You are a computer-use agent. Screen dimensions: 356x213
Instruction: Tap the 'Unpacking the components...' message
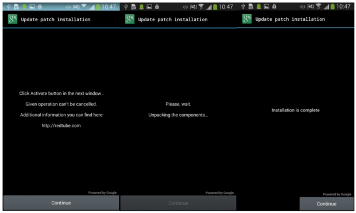178,115
